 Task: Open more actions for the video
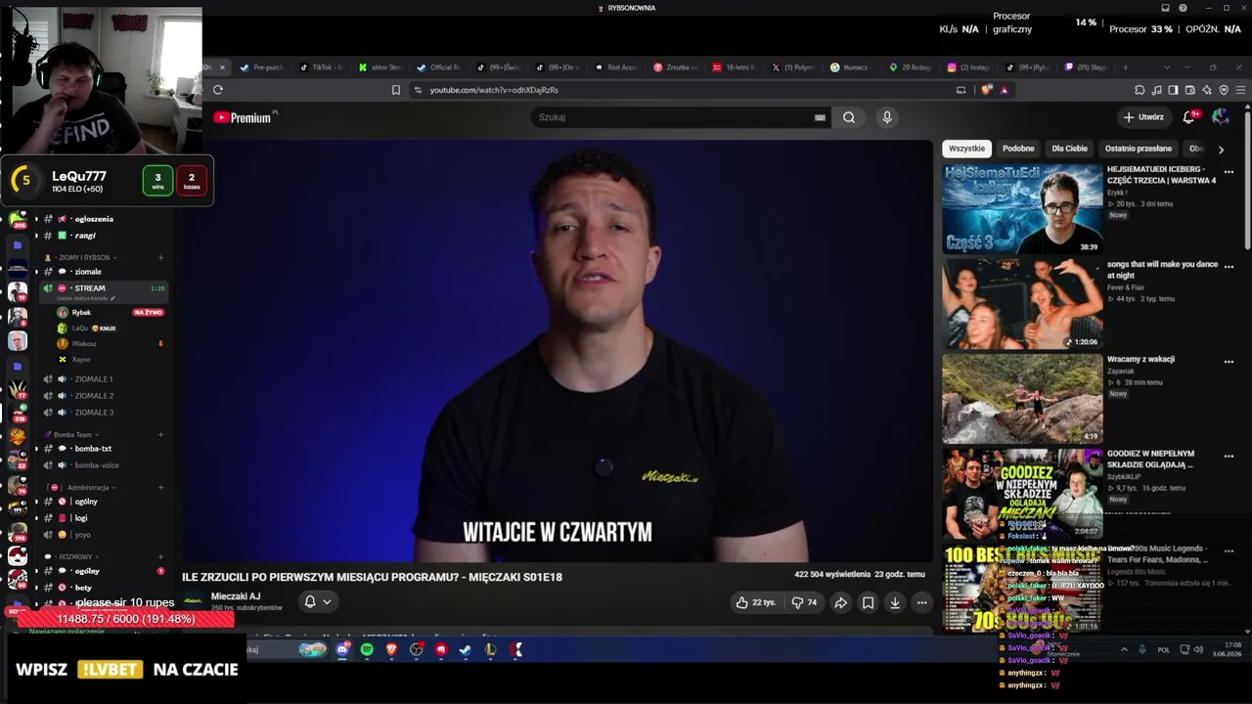pyautogui.click(x=921, y=602)
